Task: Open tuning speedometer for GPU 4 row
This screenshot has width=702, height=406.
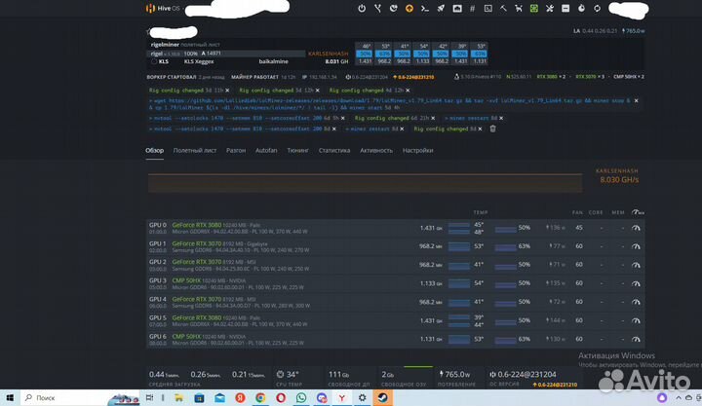Action: click(x=636, y=302)
